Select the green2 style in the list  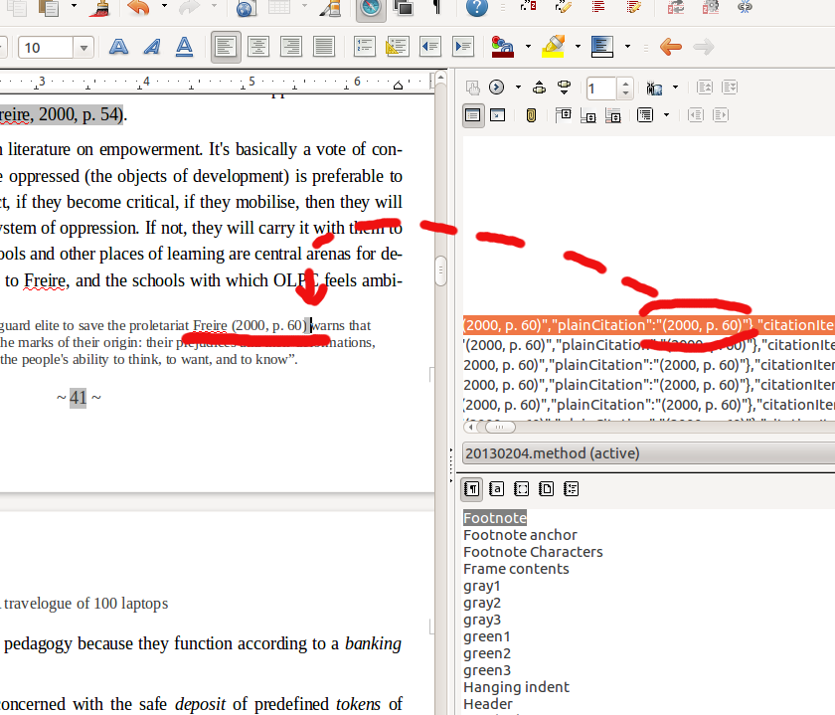[x=487, y=652]
